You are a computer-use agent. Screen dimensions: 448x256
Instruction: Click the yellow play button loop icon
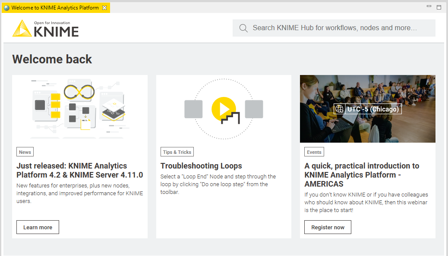coord(225,110)
